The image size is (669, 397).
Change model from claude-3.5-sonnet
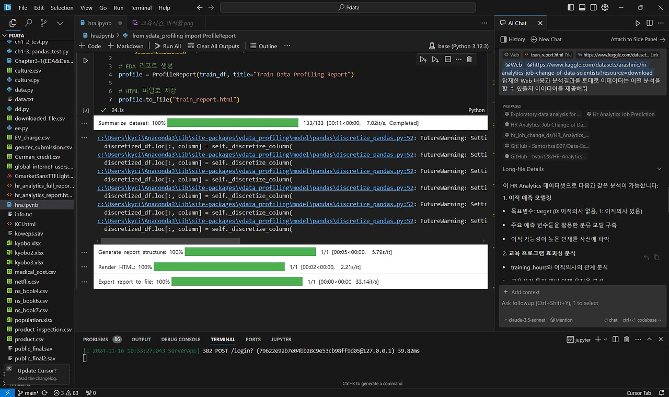click(524, 320)
